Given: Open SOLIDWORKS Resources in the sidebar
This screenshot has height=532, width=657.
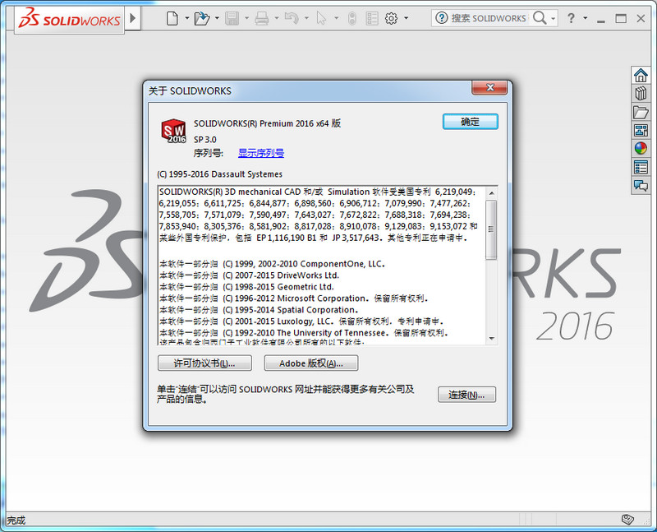Looking at the screenshot, I should pos(641,75).
